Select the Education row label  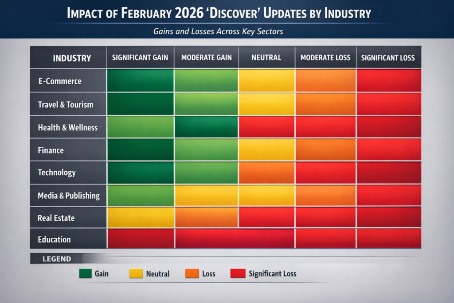pyautogui.click(x=54, y=240)
